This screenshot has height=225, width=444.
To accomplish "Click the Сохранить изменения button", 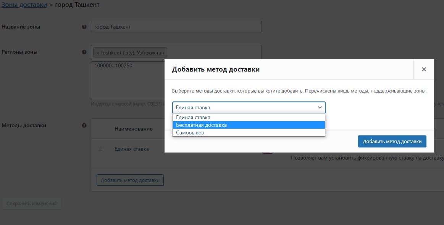I will [32, 203].
